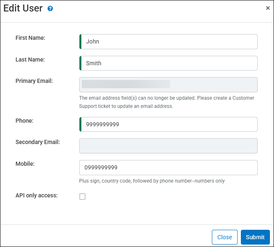This screenshot has height=247, width=274.
Task: Focus the Mobile field showing 0999999999
Action: 168,167
